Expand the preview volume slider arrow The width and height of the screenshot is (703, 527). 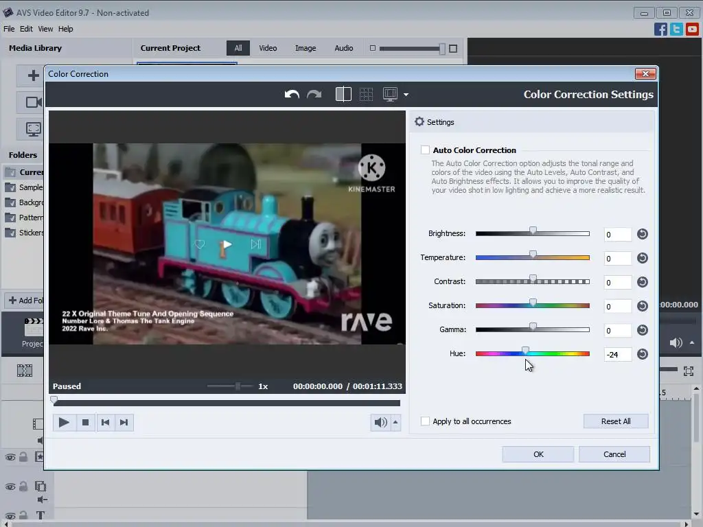[395, 422]
